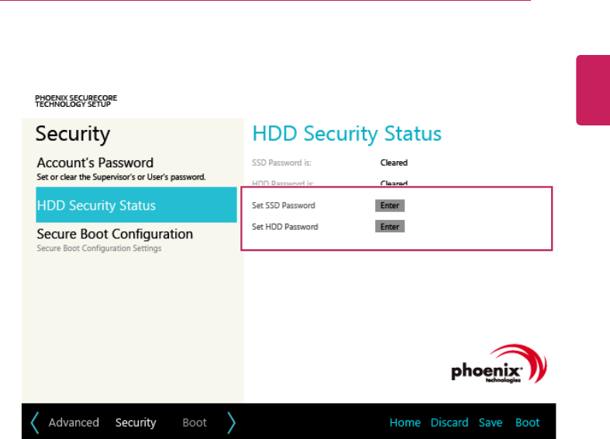Screen dimensions: 610x439
Task: Click 'Secure Boot Configuration Settings' description text
Action: pos(99,249)
